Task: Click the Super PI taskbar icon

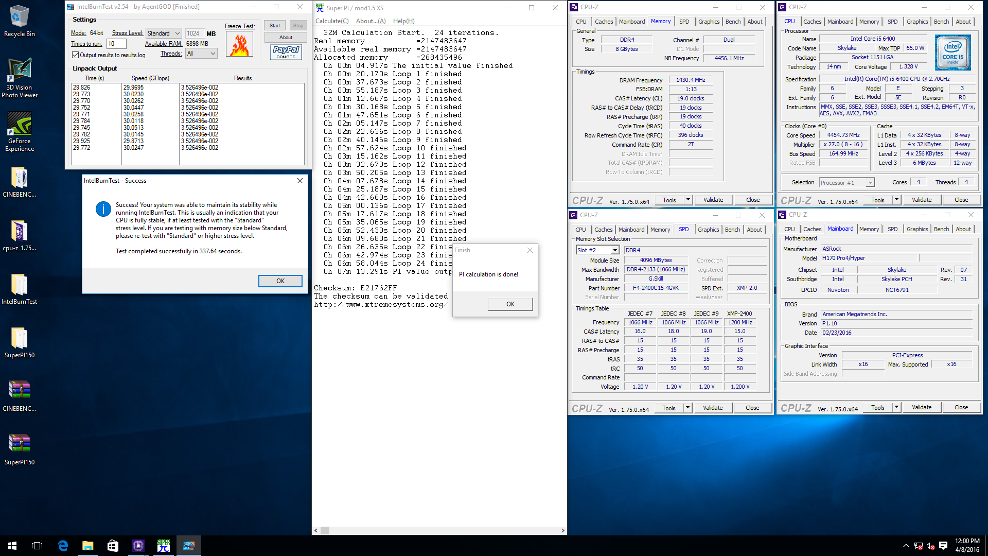Action: coord(164,546)
